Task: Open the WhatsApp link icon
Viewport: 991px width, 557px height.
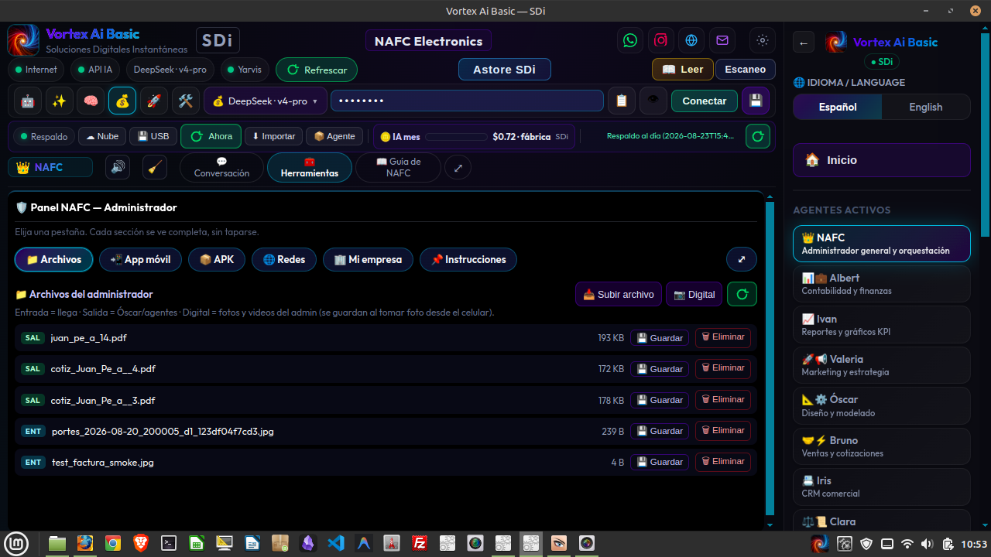Action: point(630,40)
